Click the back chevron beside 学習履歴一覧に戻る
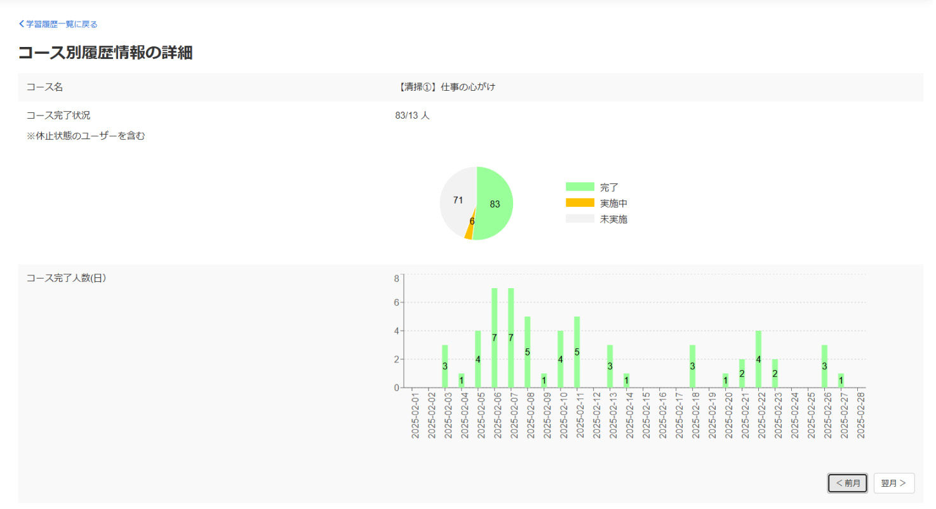936x509 pixels. click(x=22, y=24)
